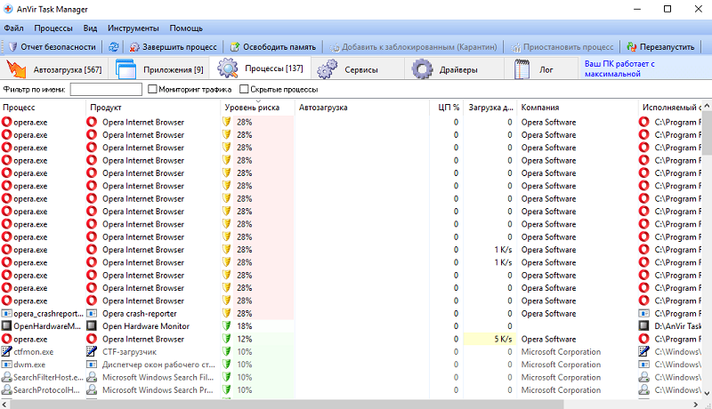712x409 pixels.
Task: Click the SearchFilterHost.e... process icon
Action: point(6,377)
